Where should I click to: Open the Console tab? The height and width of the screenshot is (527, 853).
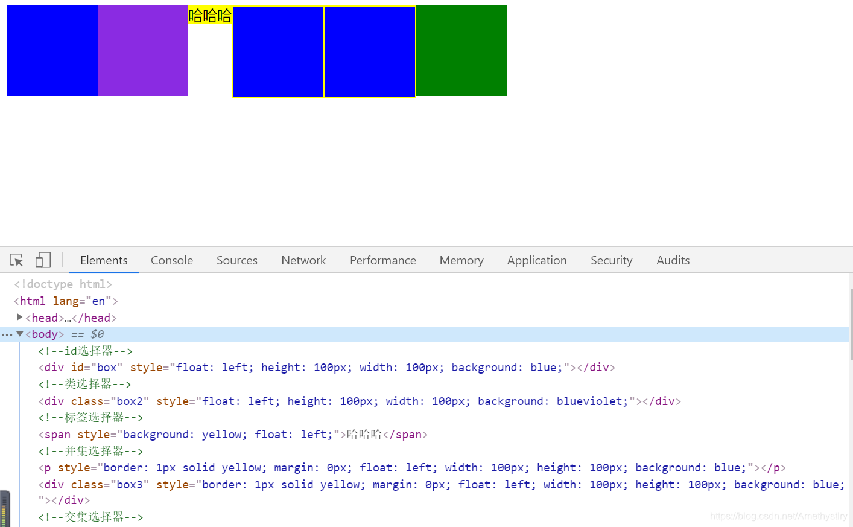(172, 260)
